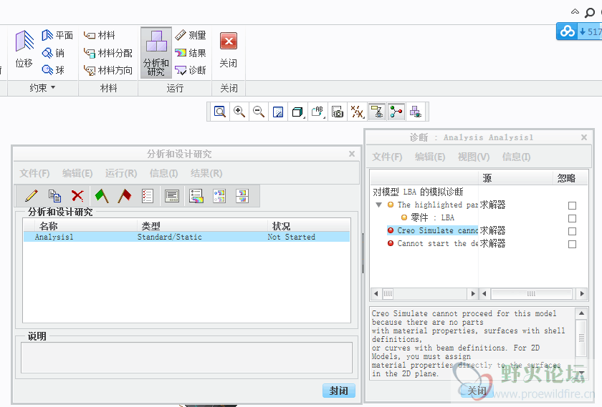602x407 pixels.
Task: Open the 诊断 diagnostics tool
Action: 191,70
